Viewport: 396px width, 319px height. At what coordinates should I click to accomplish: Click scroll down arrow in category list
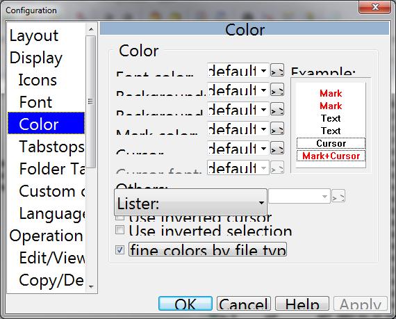[x=91, y=286]
